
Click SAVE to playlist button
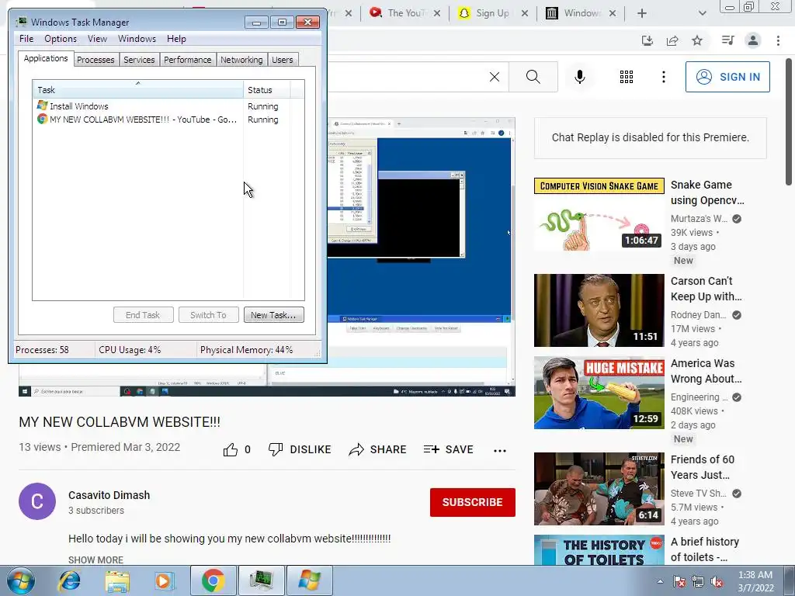448,449
